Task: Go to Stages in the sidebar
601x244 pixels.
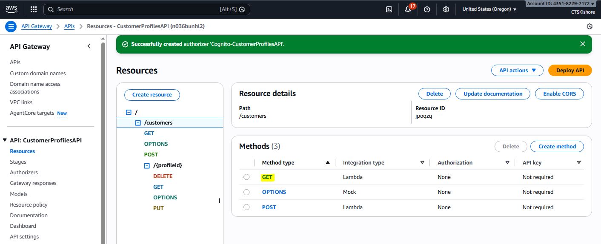Action: coord(18,162)
